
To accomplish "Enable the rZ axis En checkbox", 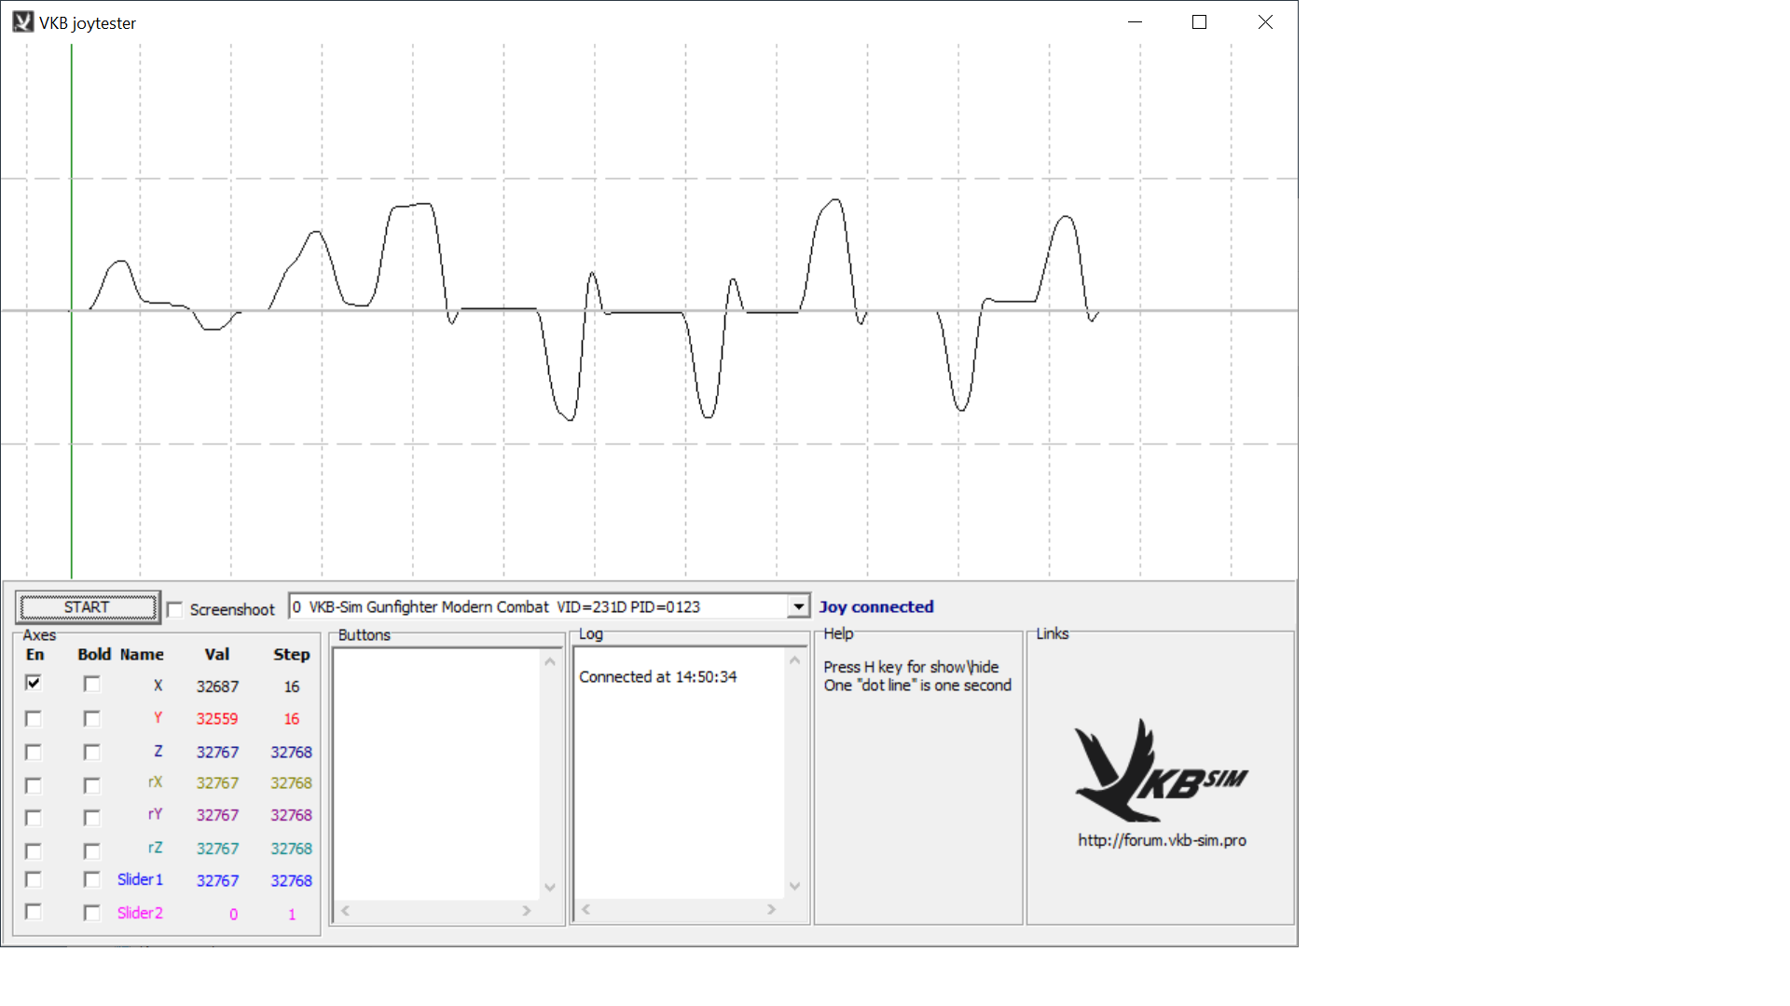I will [x=34, y=851].
